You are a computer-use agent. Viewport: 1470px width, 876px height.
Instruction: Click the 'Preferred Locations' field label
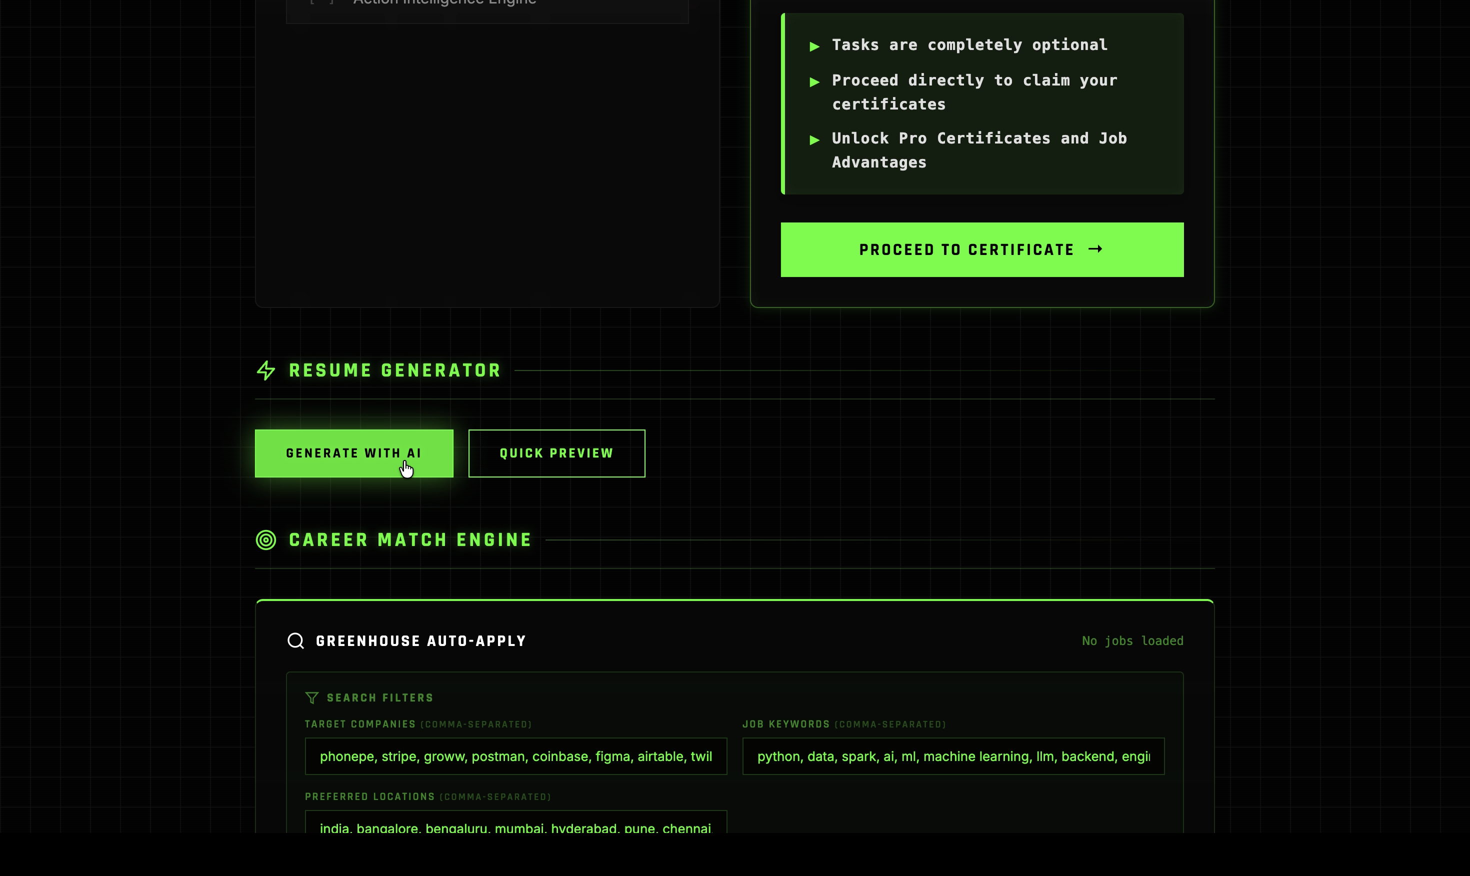point(370,797)
